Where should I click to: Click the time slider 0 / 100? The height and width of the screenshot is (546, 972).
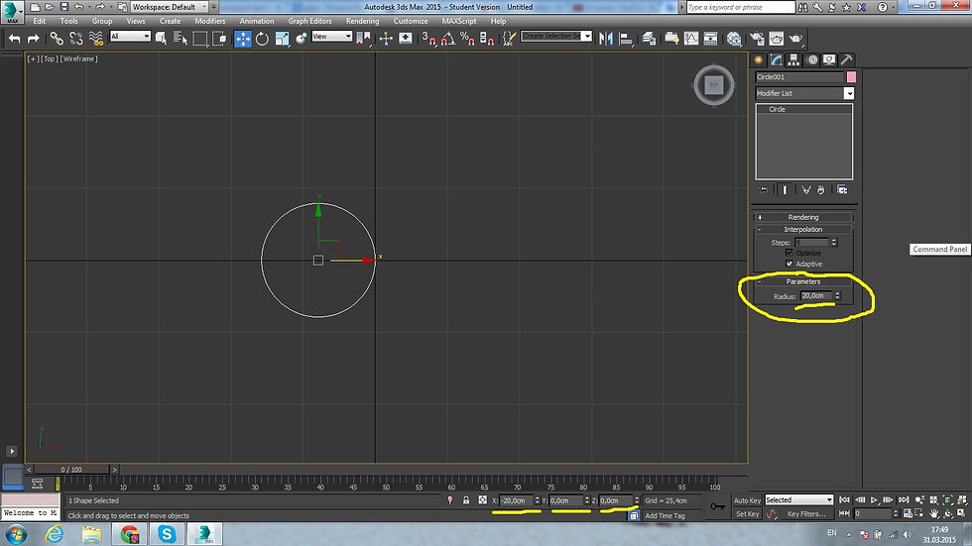[x=71, y=470]
